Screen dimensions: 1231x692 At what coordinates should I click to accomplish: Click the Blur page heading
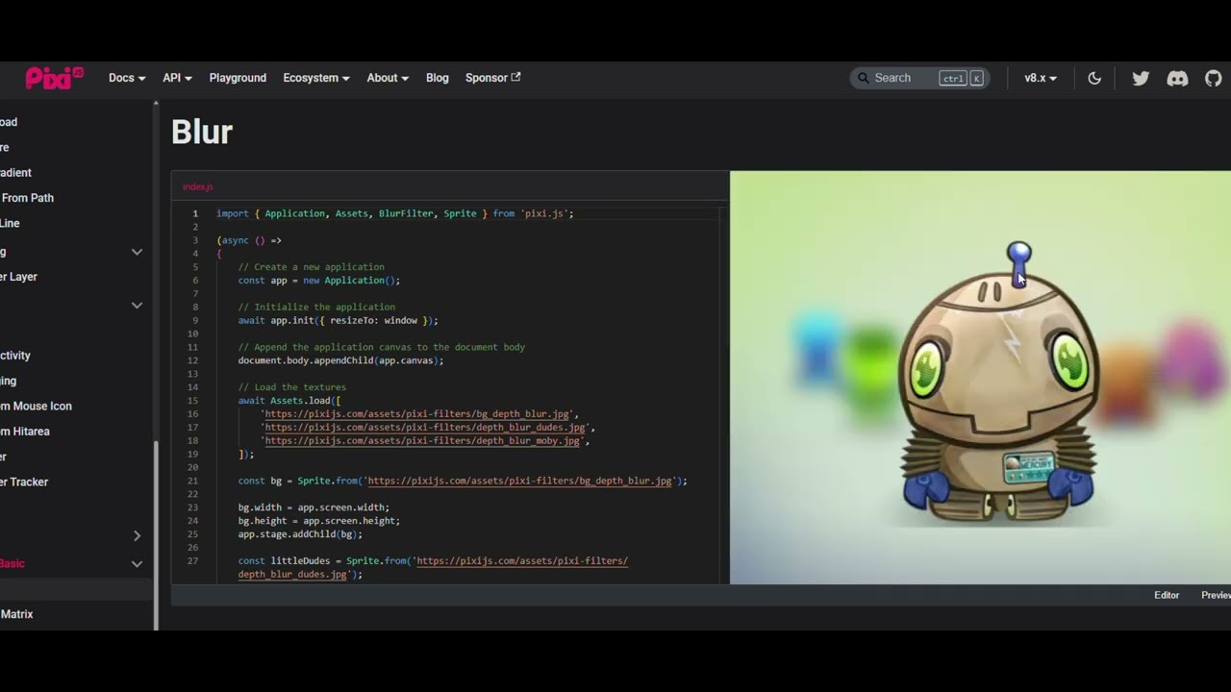[x=202, y=133]
